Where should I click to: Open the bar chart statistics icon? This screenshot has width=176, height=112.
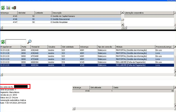tap(8, 8)
